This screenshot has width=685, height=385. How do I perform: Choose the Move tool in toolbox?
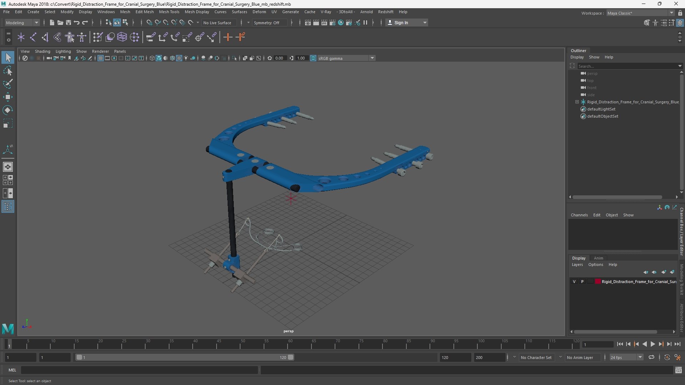[8, 97]
